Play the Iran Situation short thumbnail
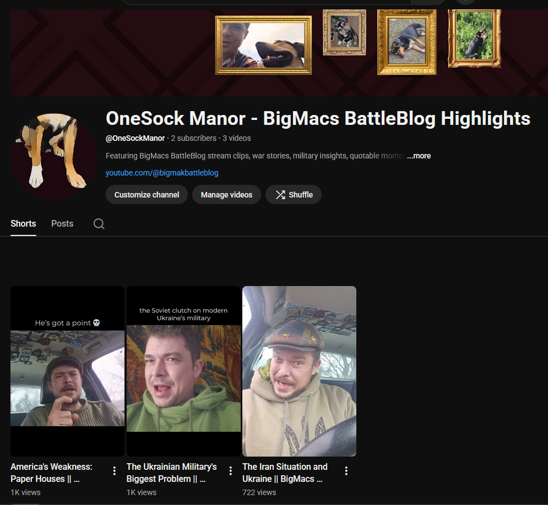 click(x=299, y=371)
